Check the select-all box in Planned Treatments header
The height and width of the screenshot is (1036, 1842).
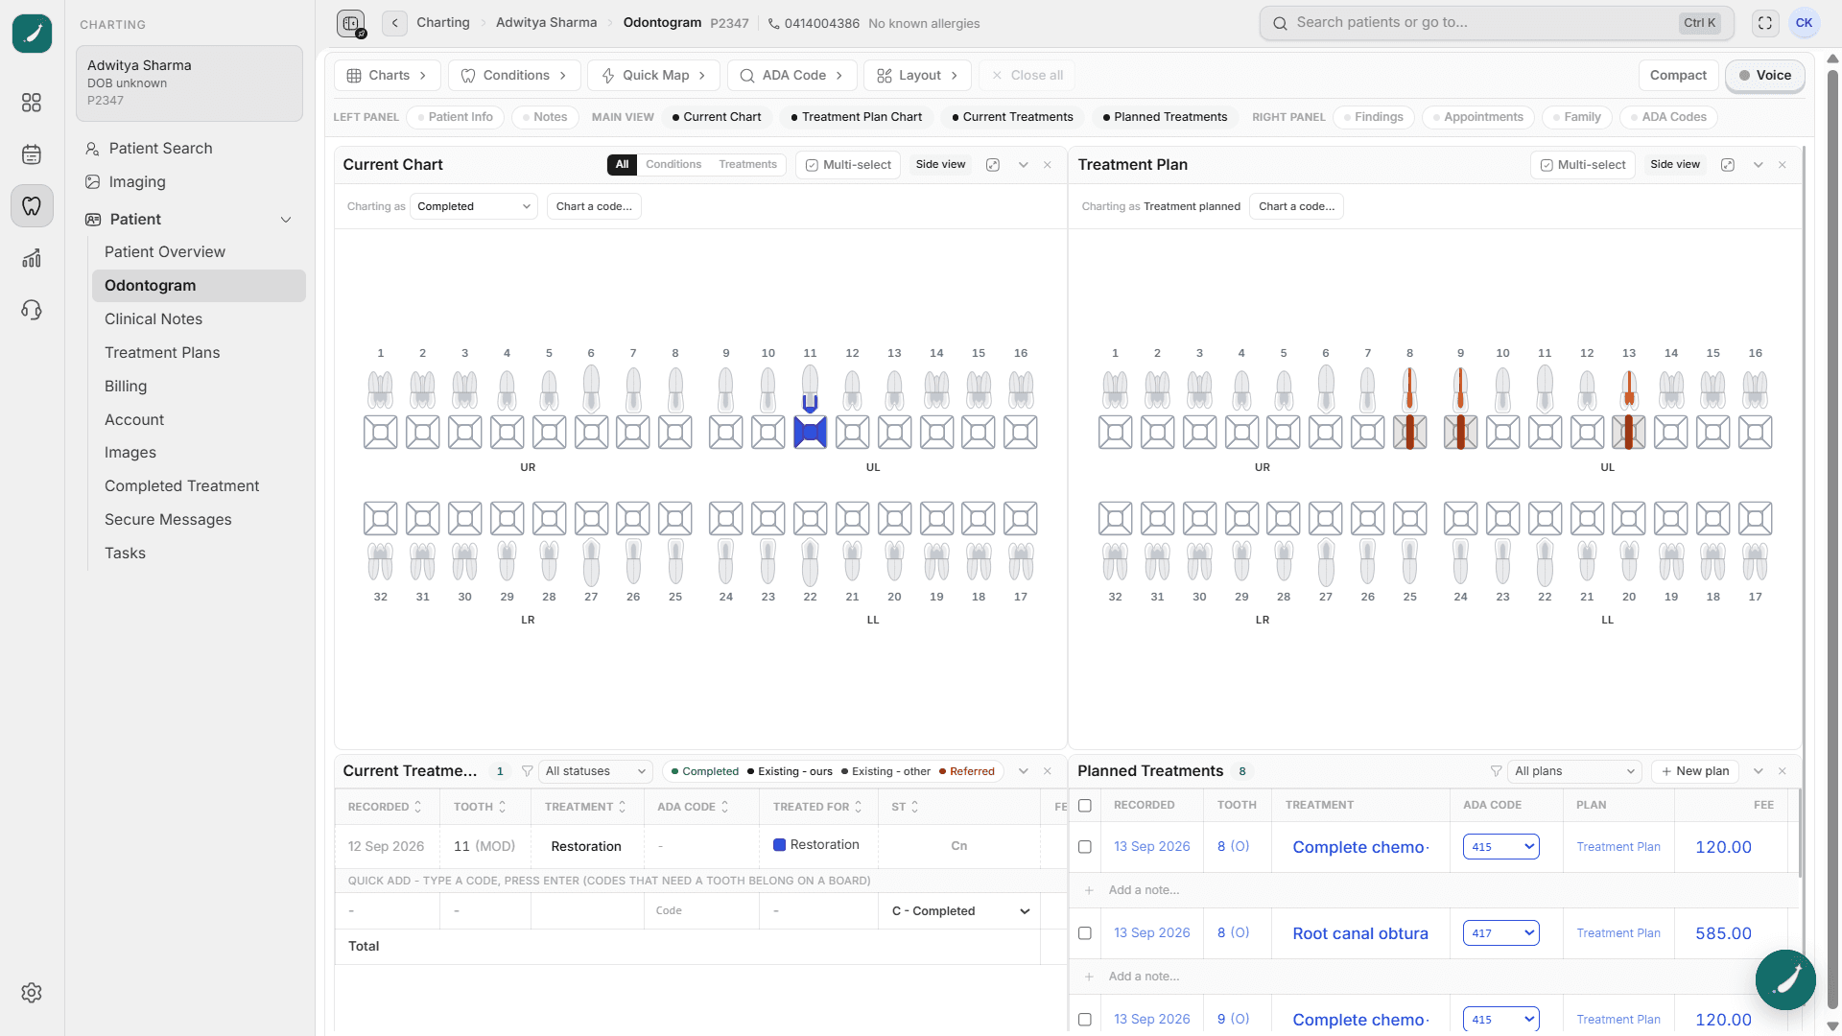tap(1085, 806)
